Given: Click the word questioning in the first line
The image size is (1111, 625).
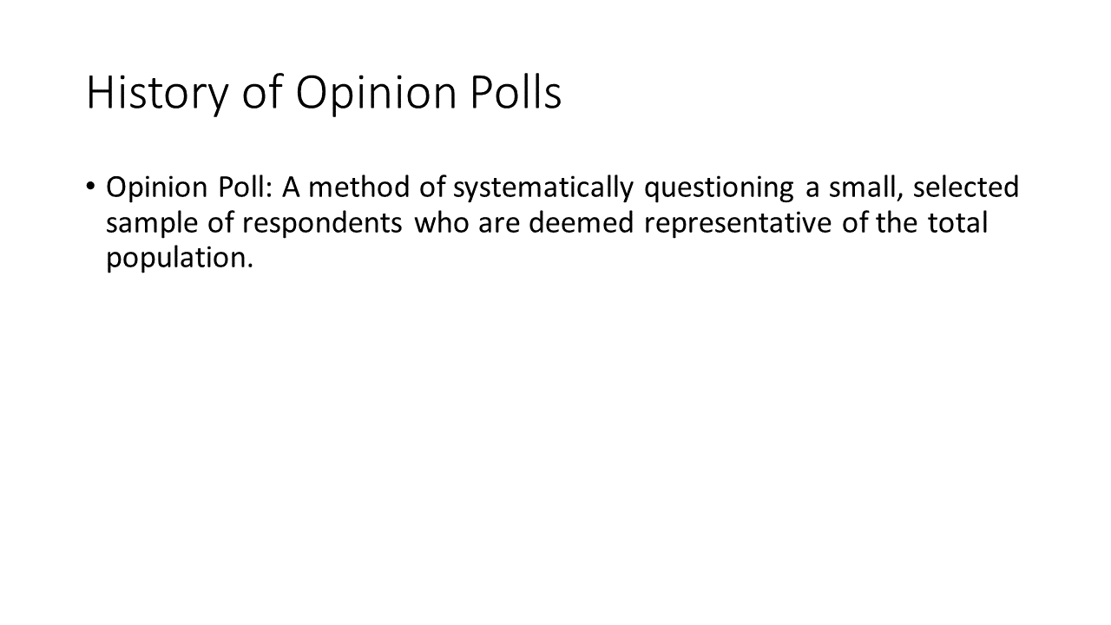Looking at the screenshot, I should 719,188.
